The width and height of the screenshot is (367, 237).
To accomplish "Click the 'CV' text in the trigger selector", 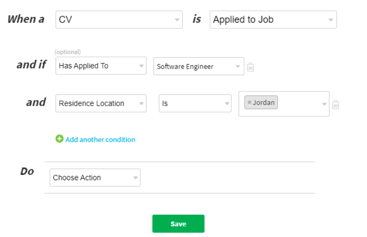I will tap(65, 20).
